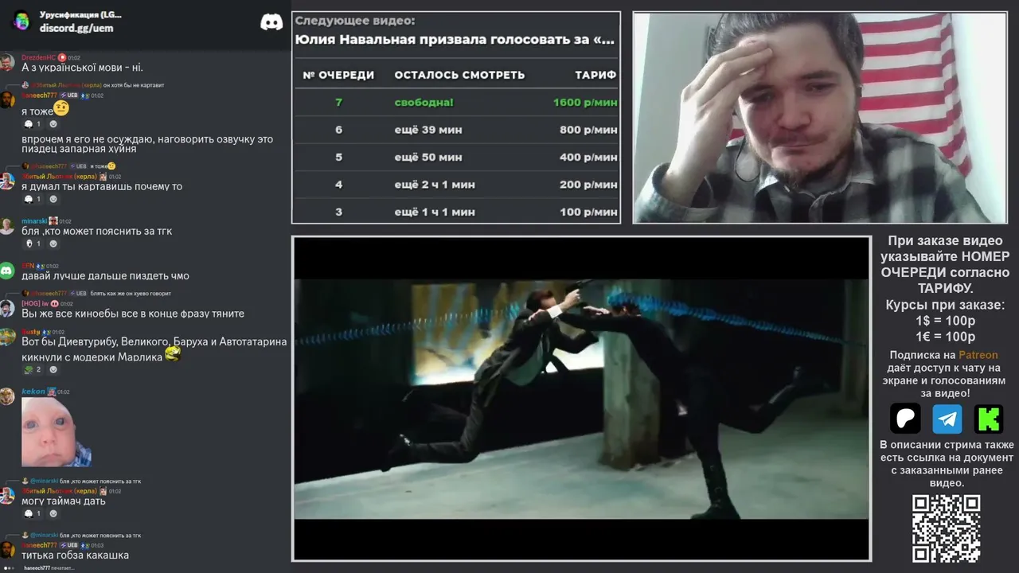Click the '800 р/мин' tariff value

(x=588, y=130)
